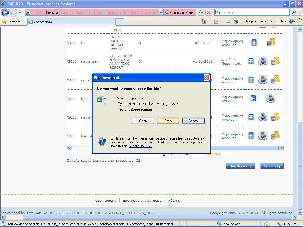Click the Αποθήκευση button
303x227 pixels.
[240, 166]
